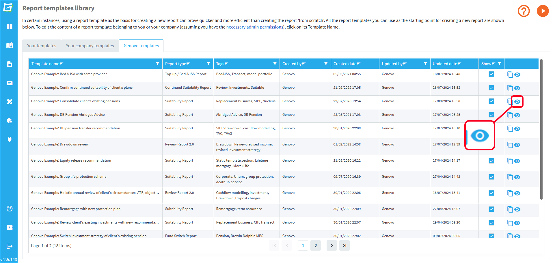Select page 1 in the pager

pyautogui.click(x=303, y=245)
